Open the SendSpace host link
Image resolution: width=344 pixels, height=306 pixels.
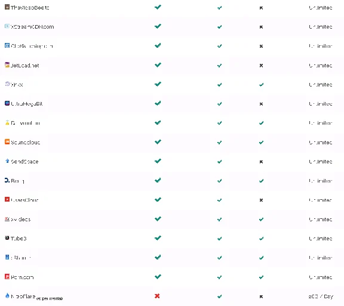click(24, 162)
